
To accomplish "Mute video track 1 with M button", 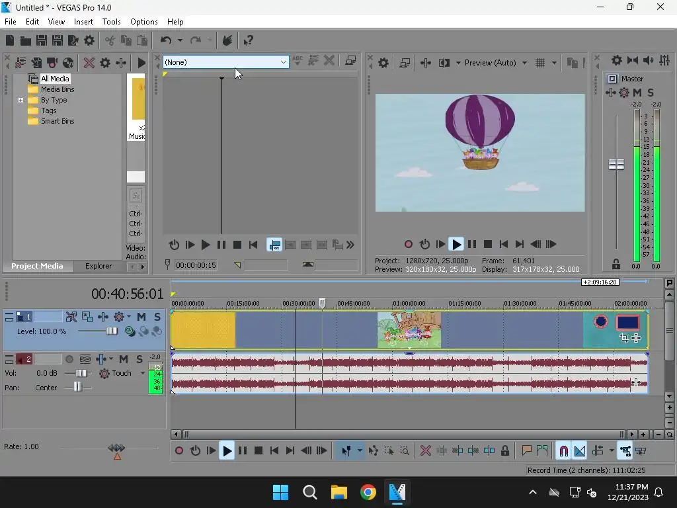I will 141,317.
